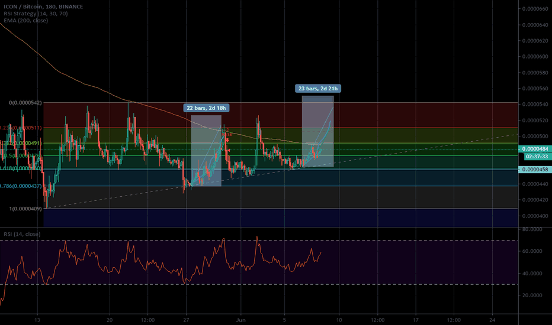
Task: Click price axis label 0.0000660
Action: coord(535,9)
